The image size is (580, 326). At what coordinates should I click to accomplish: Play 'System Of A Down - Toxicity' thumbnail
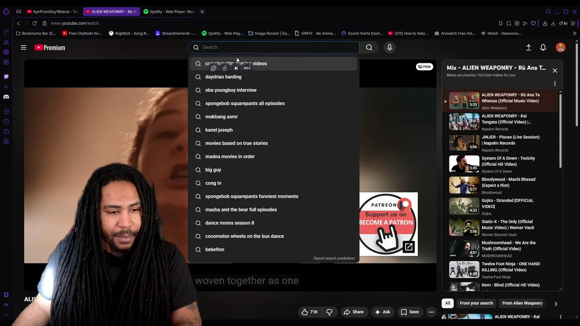[x=464, y=164]
